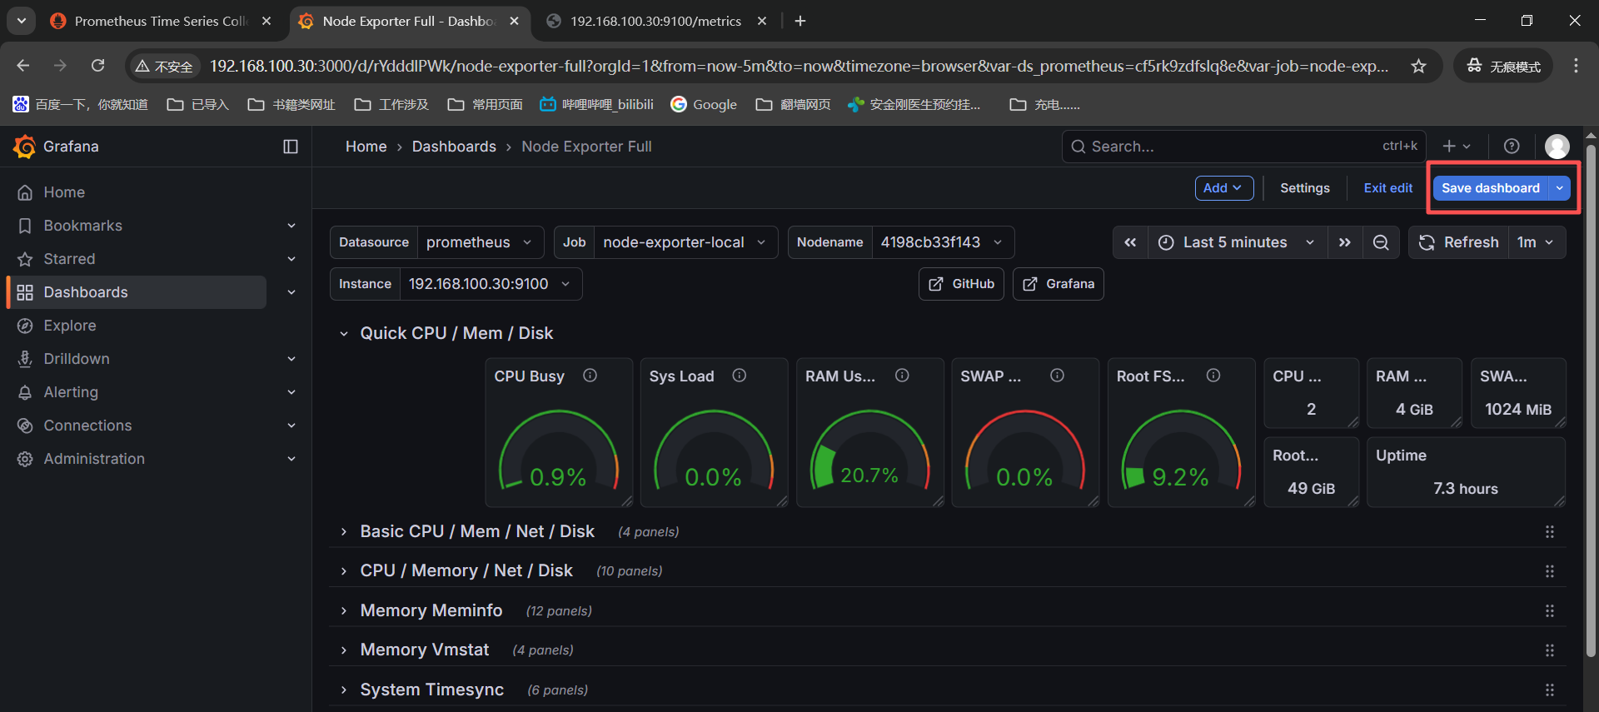This screenshot has height=712, width=1599.
Task: Grab drag handle of Memory Meminfo row
Action: [1550, 610]
